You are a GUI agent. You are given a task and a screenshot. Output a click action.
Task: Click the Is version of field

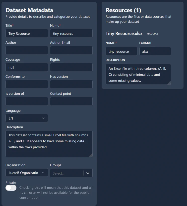[x=27, y=101]
